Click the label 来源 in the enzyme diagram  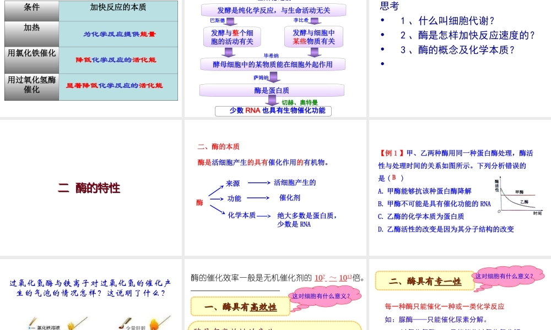point(233,183)
